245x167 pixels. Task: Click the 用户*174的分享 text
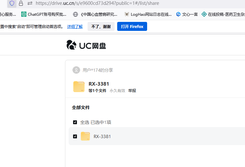point(98,70)
